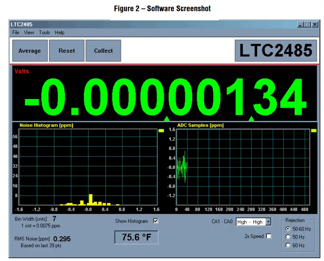Minimize the LTC2485 window
Viewport: 324px width, 261px height.
[x=300, y=24]
